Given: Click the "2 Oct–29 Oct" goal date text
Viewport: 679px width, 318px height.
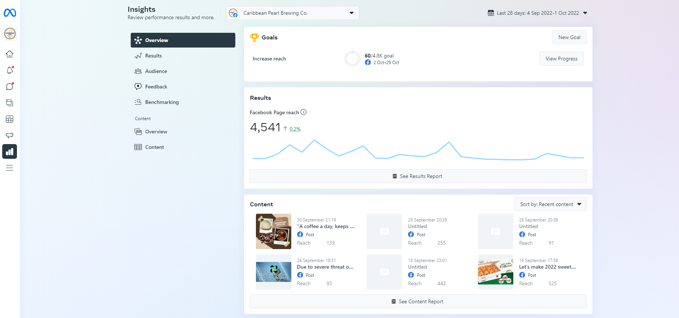Looking at the screenshot, I should [x=386, y=63].
